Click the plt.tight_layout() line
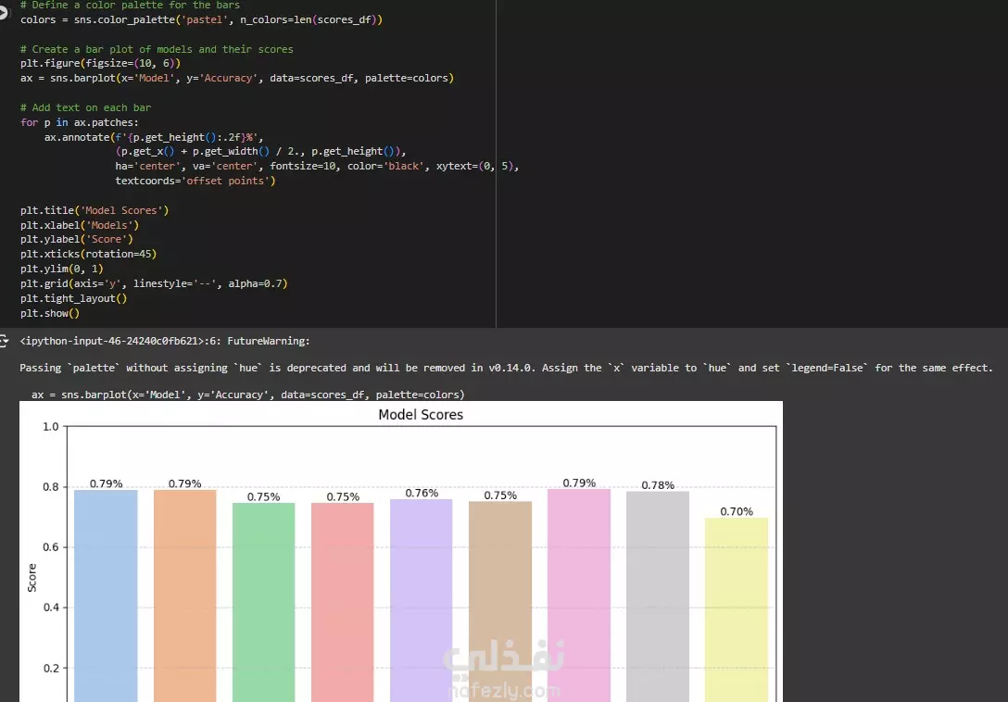The width and height of the screenshot is (1008, 702). tap(73, 298)
